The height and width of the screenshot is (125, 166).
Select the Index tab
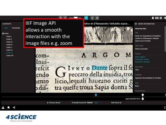tap(6, 28)
